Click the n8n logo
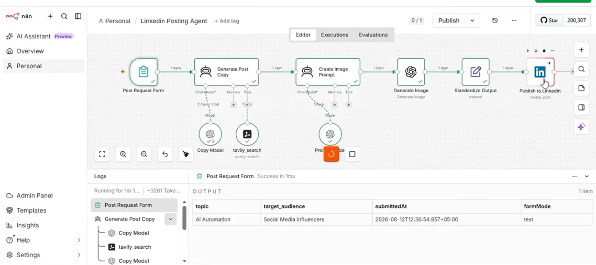 [x=19, y=16]
